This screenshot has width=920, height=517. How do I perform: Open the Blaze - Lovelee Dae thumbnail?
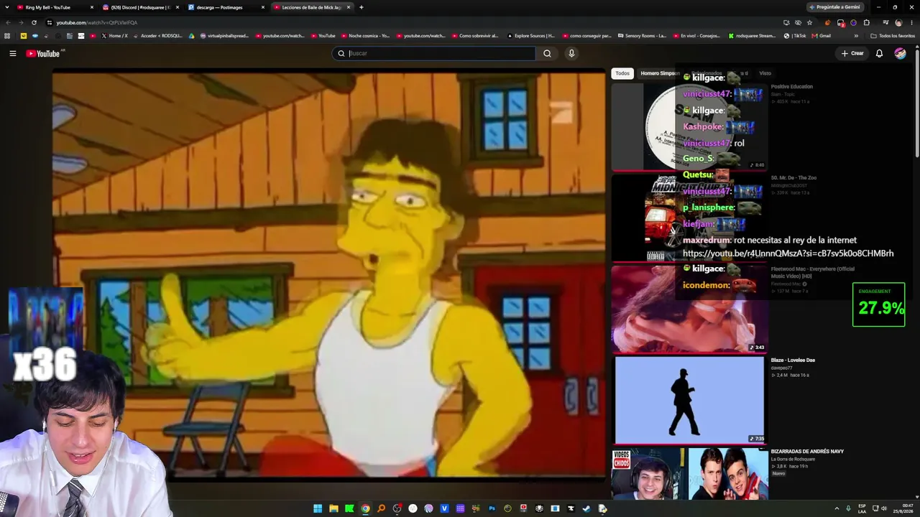690,399
